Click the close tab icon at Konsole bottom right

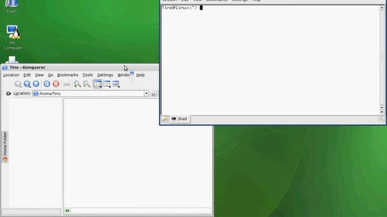point(382,119)
